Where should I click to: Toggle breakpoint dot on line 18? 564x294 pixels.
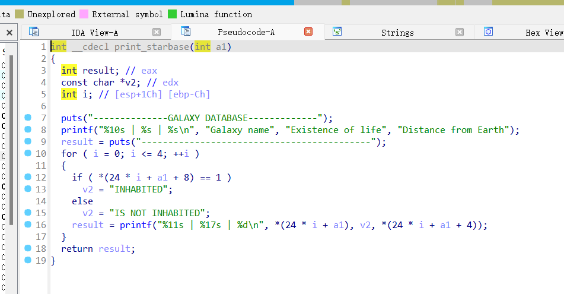click(28, 248)
